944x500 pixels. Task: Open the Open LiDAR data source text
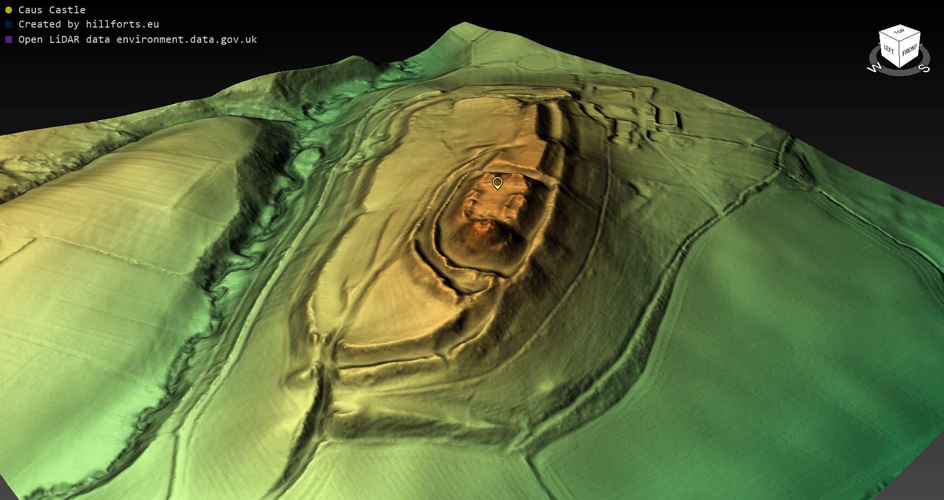138,39
